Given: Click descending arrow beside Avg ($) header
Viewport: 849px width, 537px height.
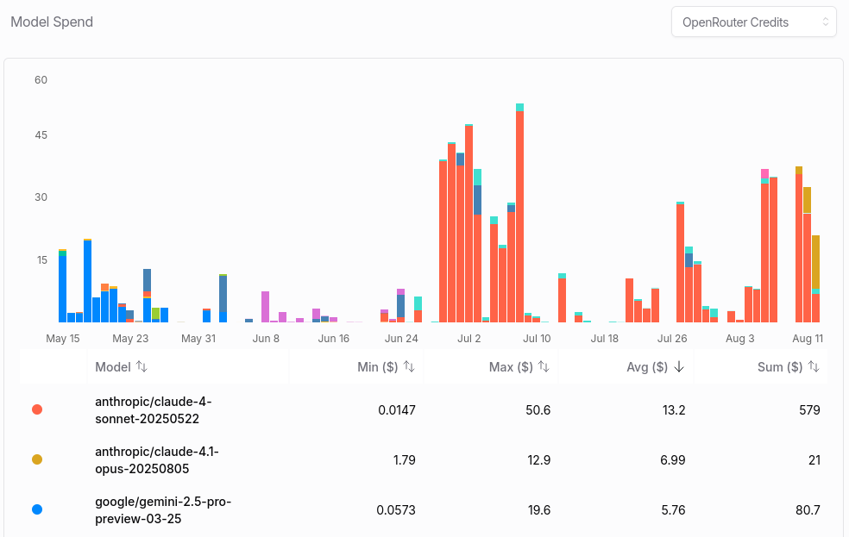Looking at the screenshot, I should coord(679,366).
